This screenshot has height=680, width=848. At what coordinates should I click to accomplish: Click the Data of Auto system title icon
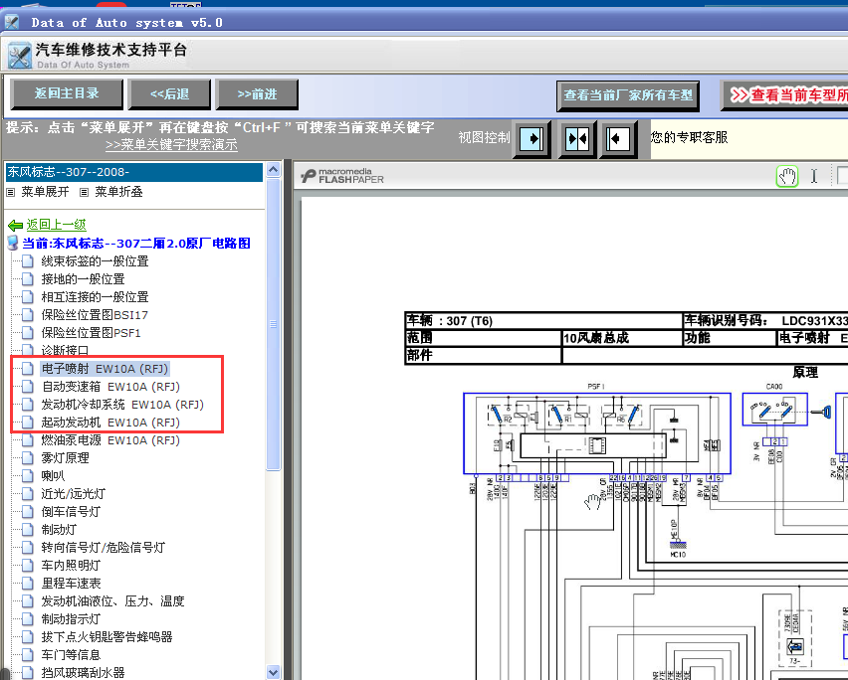tap(11, 22)
